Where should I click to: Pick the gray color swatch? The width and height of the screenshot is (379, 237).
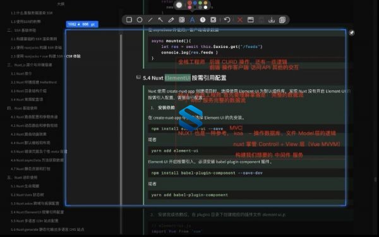click(200, 8)
